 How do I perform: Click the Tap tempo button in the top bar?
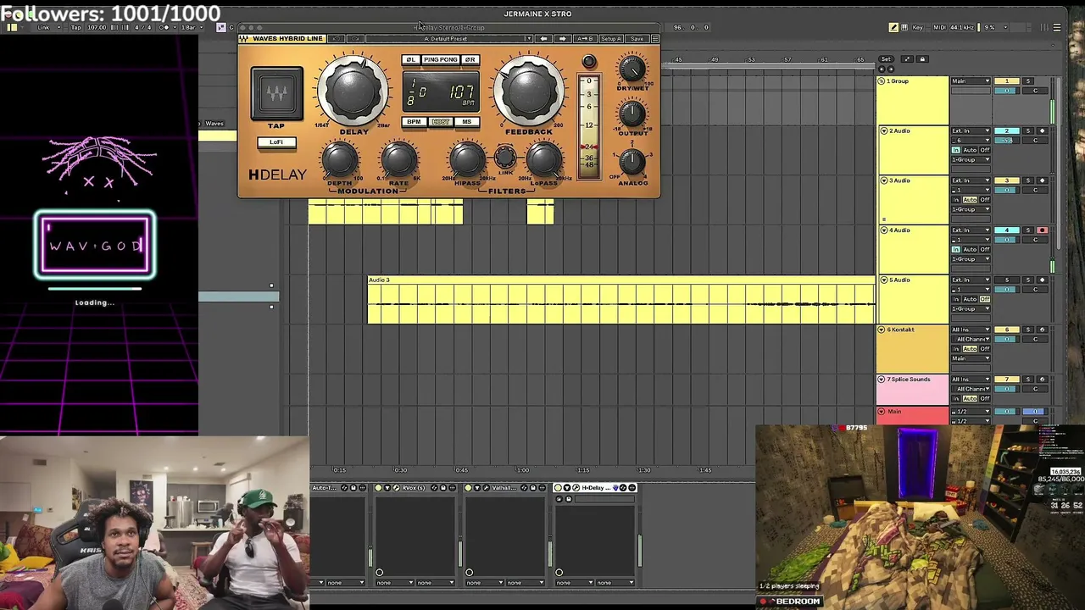(x=75, y=27)
